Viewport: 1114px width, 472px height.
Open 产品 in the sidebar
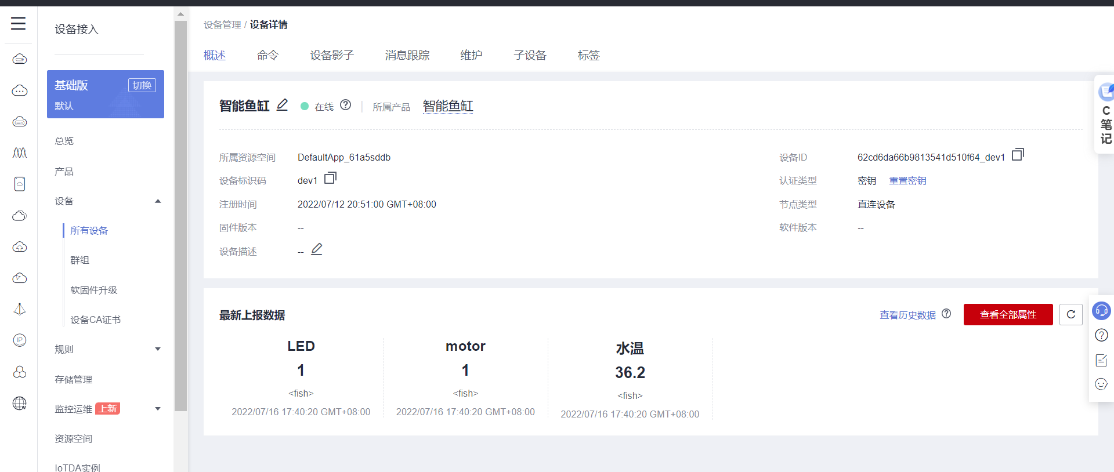pyautogui.click(x=64, y=172)
